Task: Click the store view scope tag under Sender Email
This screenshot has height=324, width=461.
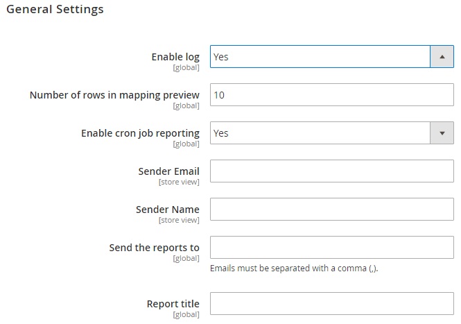Action: (x=179, y=182)
